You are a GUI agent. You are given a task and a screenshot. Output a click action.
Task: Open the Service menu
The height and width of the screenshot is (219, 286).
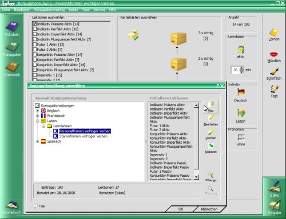tap(100, 10)
